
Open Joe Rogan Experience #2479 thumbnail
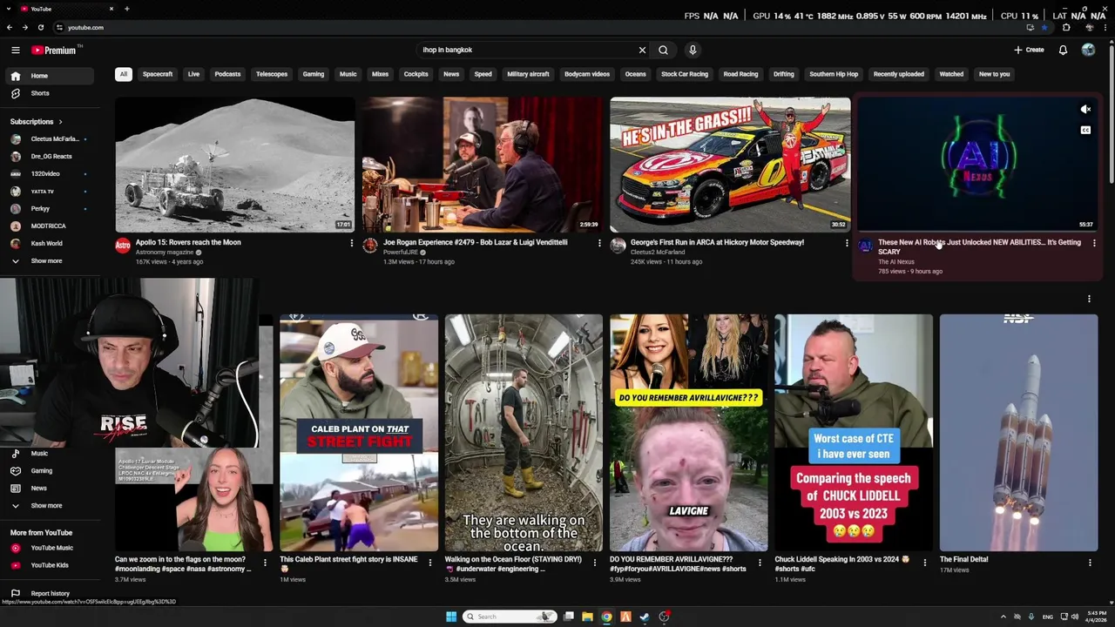coord(483,165)
